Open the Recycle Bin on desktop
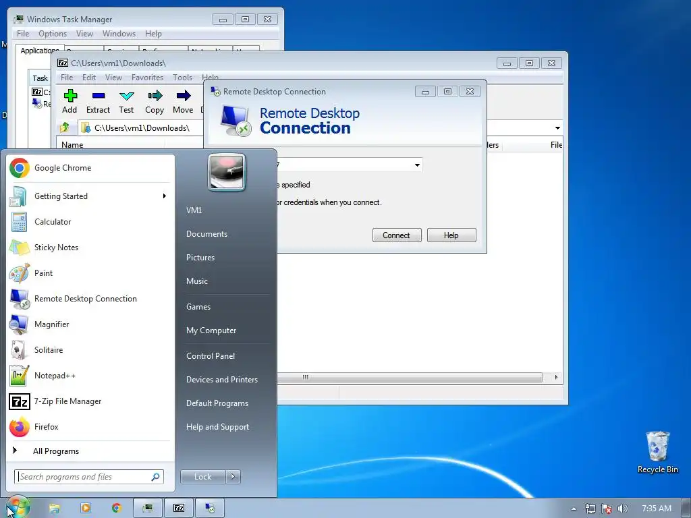 pyautogui.click(x=657, y=453)
